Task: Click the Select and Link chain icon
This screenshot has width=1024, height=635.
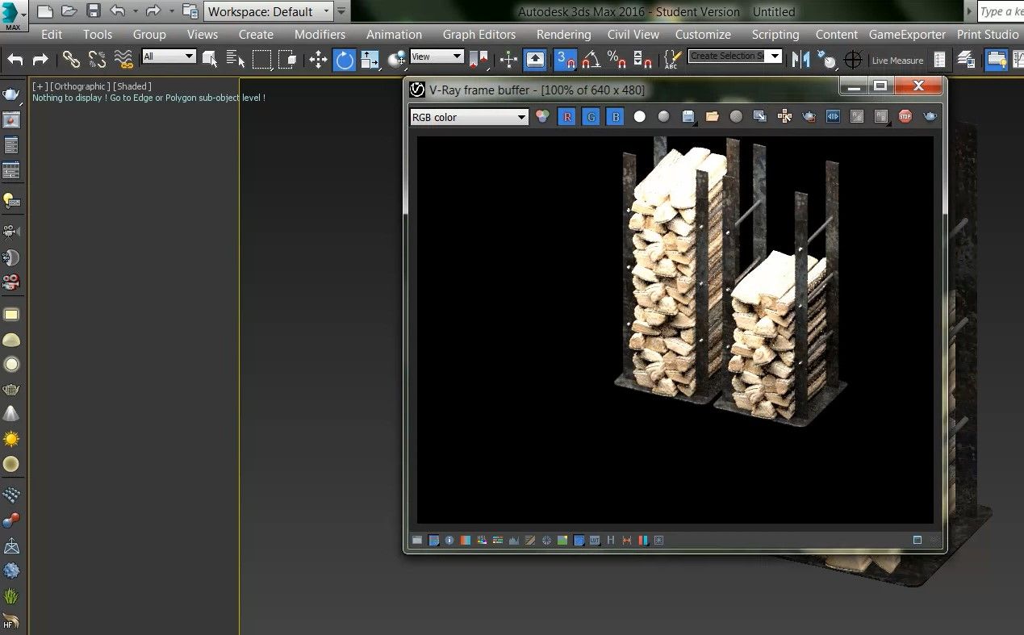Action: tap(72, 60)
